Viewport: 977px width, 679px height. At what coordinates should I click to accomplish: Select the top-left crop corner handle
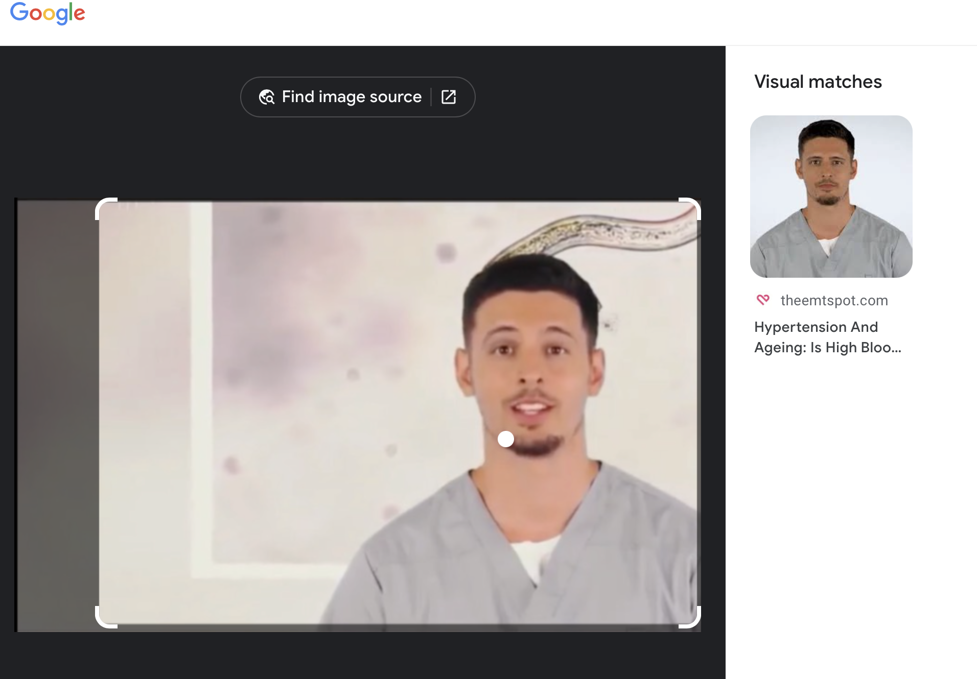pyautogui.click(x=106, y=209)
